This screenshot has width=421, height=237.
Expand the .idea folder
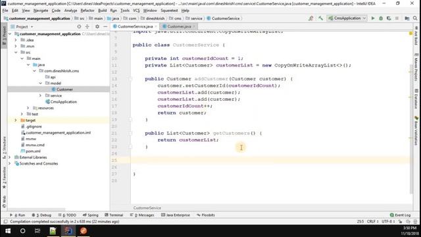(16, 40)
